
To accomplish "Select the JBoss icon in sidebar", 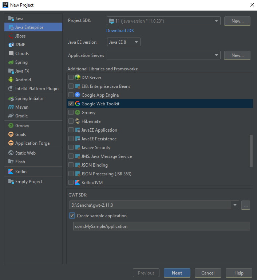I will coord(11,36).
